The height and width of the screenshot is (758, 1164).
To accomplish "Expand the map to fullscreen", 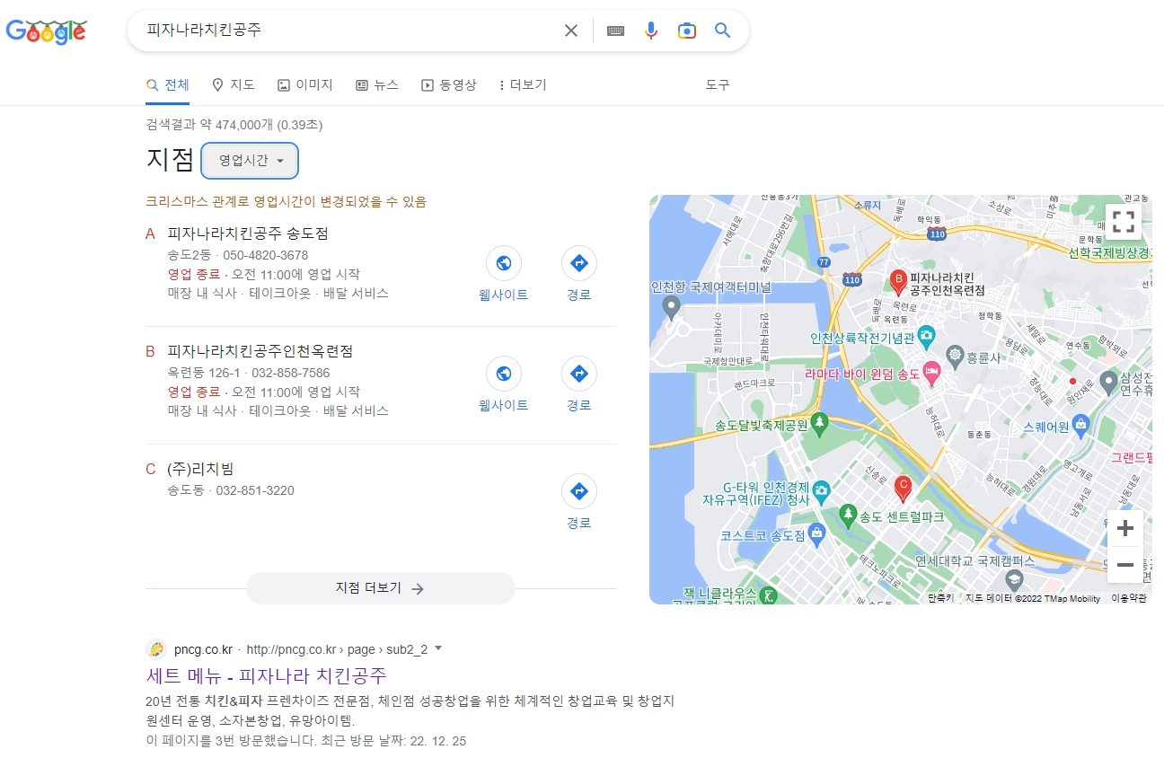I will [1124, 221].
